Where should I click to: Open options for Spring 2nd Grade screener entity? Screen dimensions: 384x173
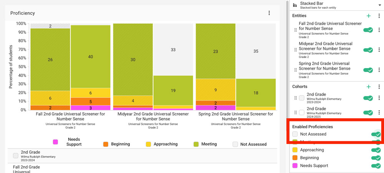point(379,70)
